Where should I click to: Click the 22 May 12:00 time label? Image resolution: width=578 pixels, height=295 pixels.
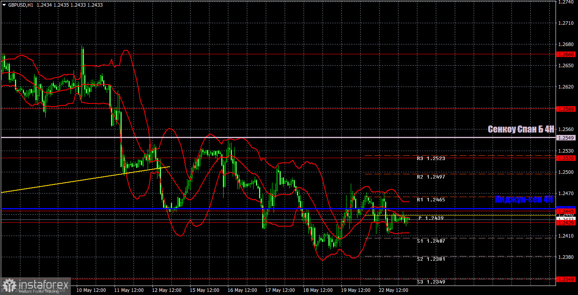(x=393, y=290)
